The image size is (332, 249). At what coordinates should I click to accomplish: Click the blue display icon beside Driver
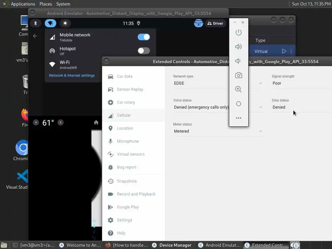[x=198, y=23]
